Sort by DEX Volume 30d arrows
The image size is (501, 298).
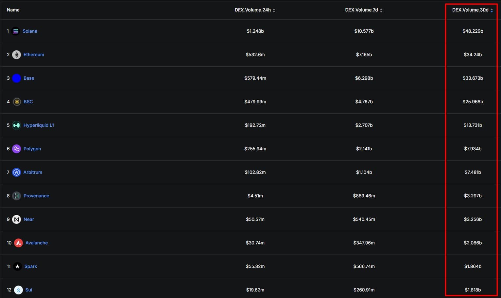coord(492,10)
